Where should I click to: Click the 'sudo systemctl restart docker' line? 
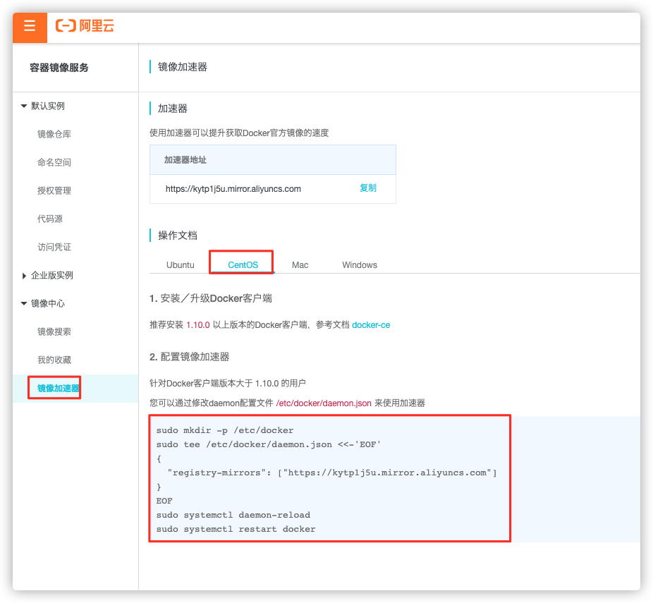(x=236, y=529)
